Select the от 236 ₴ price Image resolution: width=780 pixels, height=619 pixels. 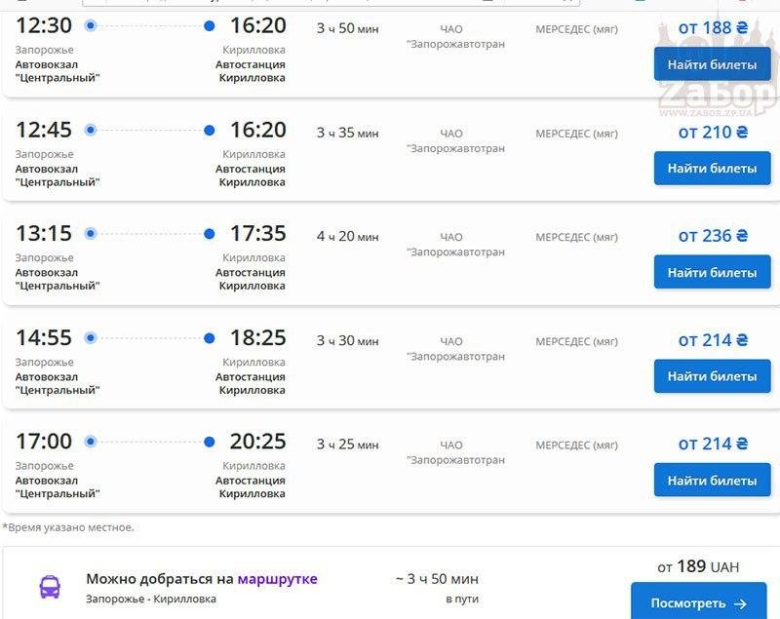pyautogui.click(x=712, y=235)
